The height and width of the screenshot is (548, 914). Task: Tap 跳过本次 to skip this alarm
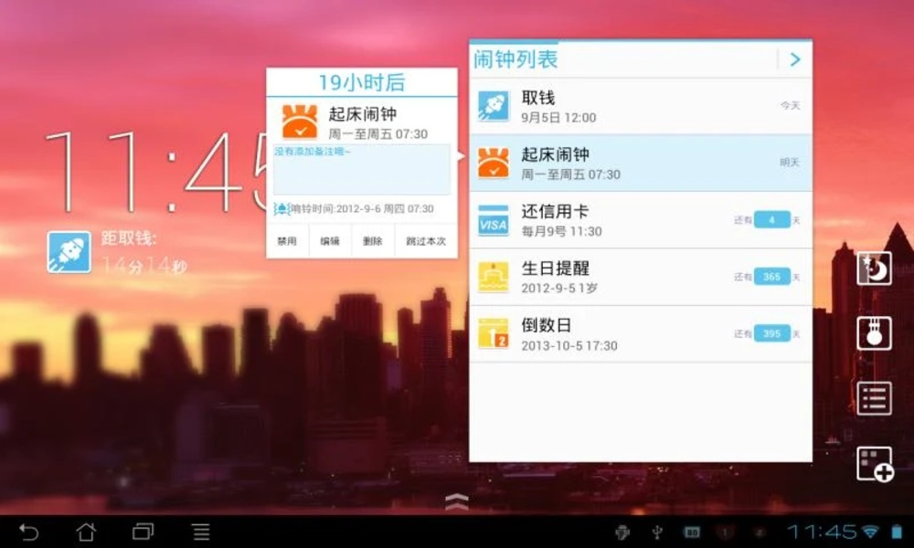click(426, 240)
